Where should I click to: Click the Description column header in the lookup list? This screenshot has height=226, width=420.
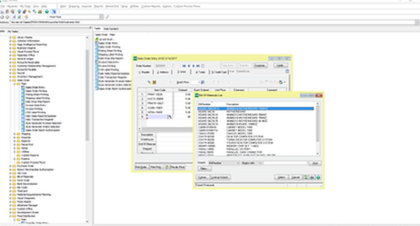click(233, 104)
